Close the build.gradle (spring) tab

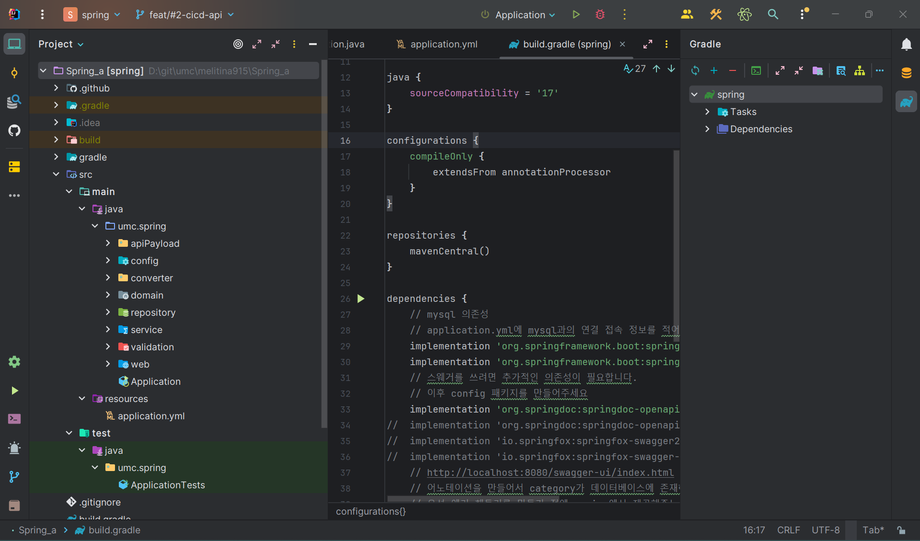click(x=622, y=44)
